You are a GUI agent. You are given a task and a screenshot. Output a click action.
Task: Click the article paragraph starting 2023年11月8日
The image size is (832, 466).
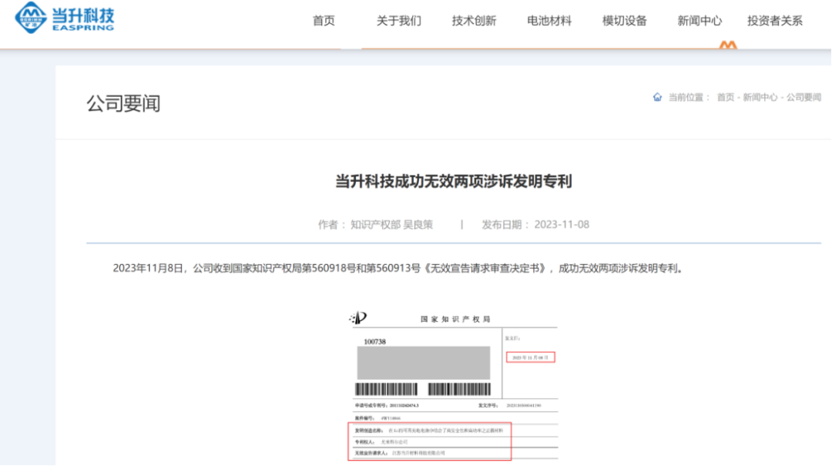click(x=398, y=269)
